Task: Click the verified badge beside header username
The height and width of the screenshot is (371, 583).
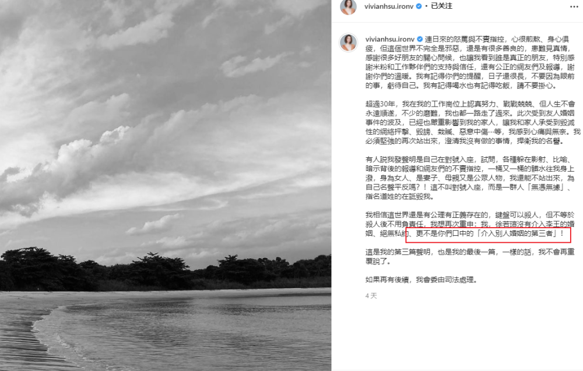Action: coord(419,6)
